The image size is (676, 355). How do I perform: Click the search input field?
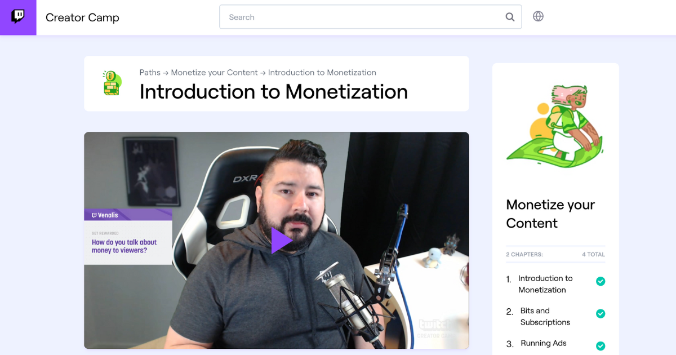click(338, 17)
